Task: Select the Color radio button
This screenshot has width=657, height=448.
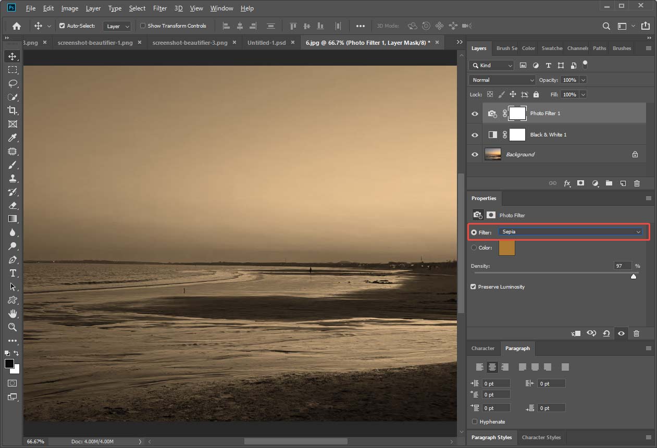Action: 473,248
